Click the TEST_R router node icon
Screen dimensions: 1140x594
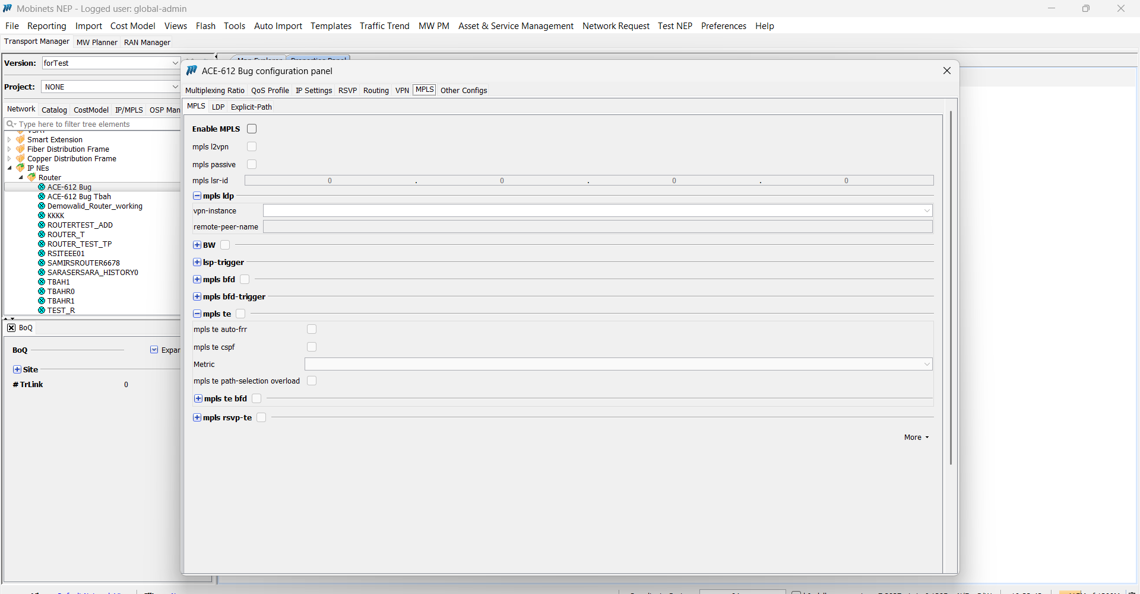[x=42, y=311]
